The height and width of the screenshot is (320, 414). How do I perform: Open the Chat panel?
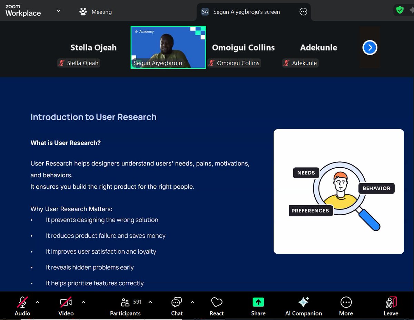[177, 306]
